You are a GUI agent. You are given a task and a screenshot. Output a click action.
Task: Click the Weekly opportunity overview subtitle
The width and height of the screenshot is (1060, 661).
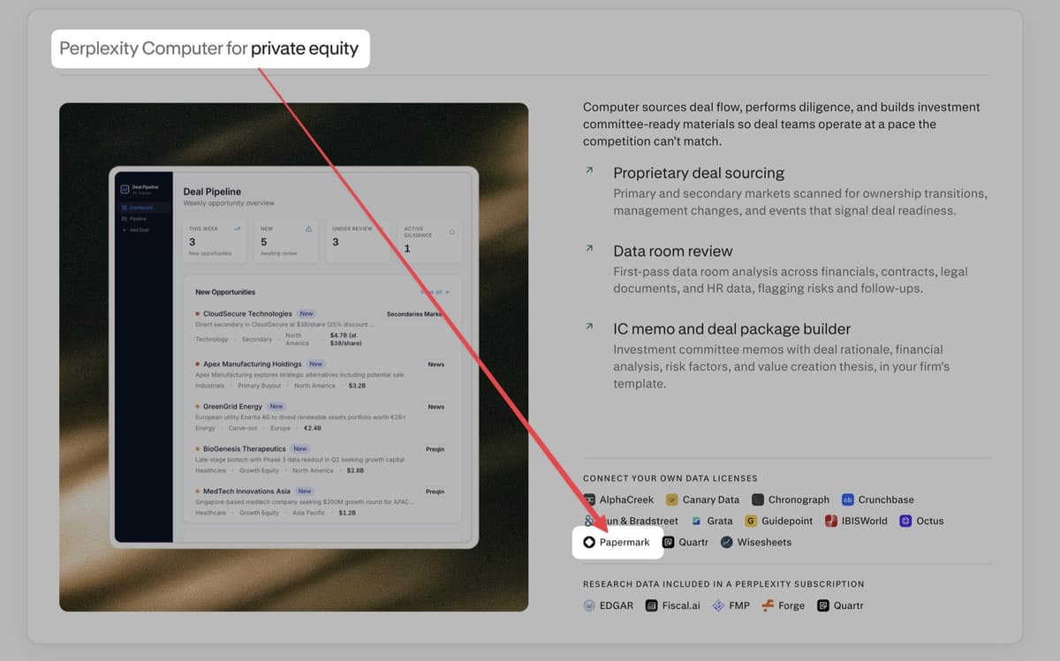tap(229, 203)
